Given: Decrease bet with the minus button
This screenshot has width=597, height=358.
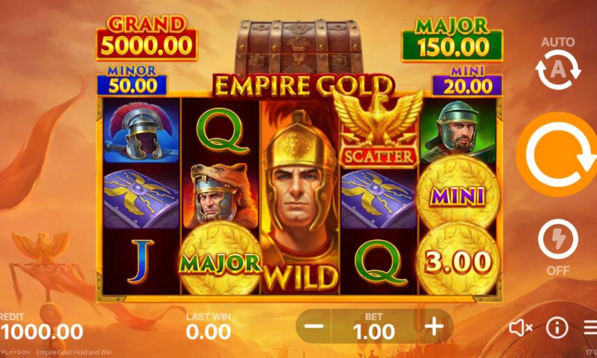Looking at the screenshot, I should 314,326.
